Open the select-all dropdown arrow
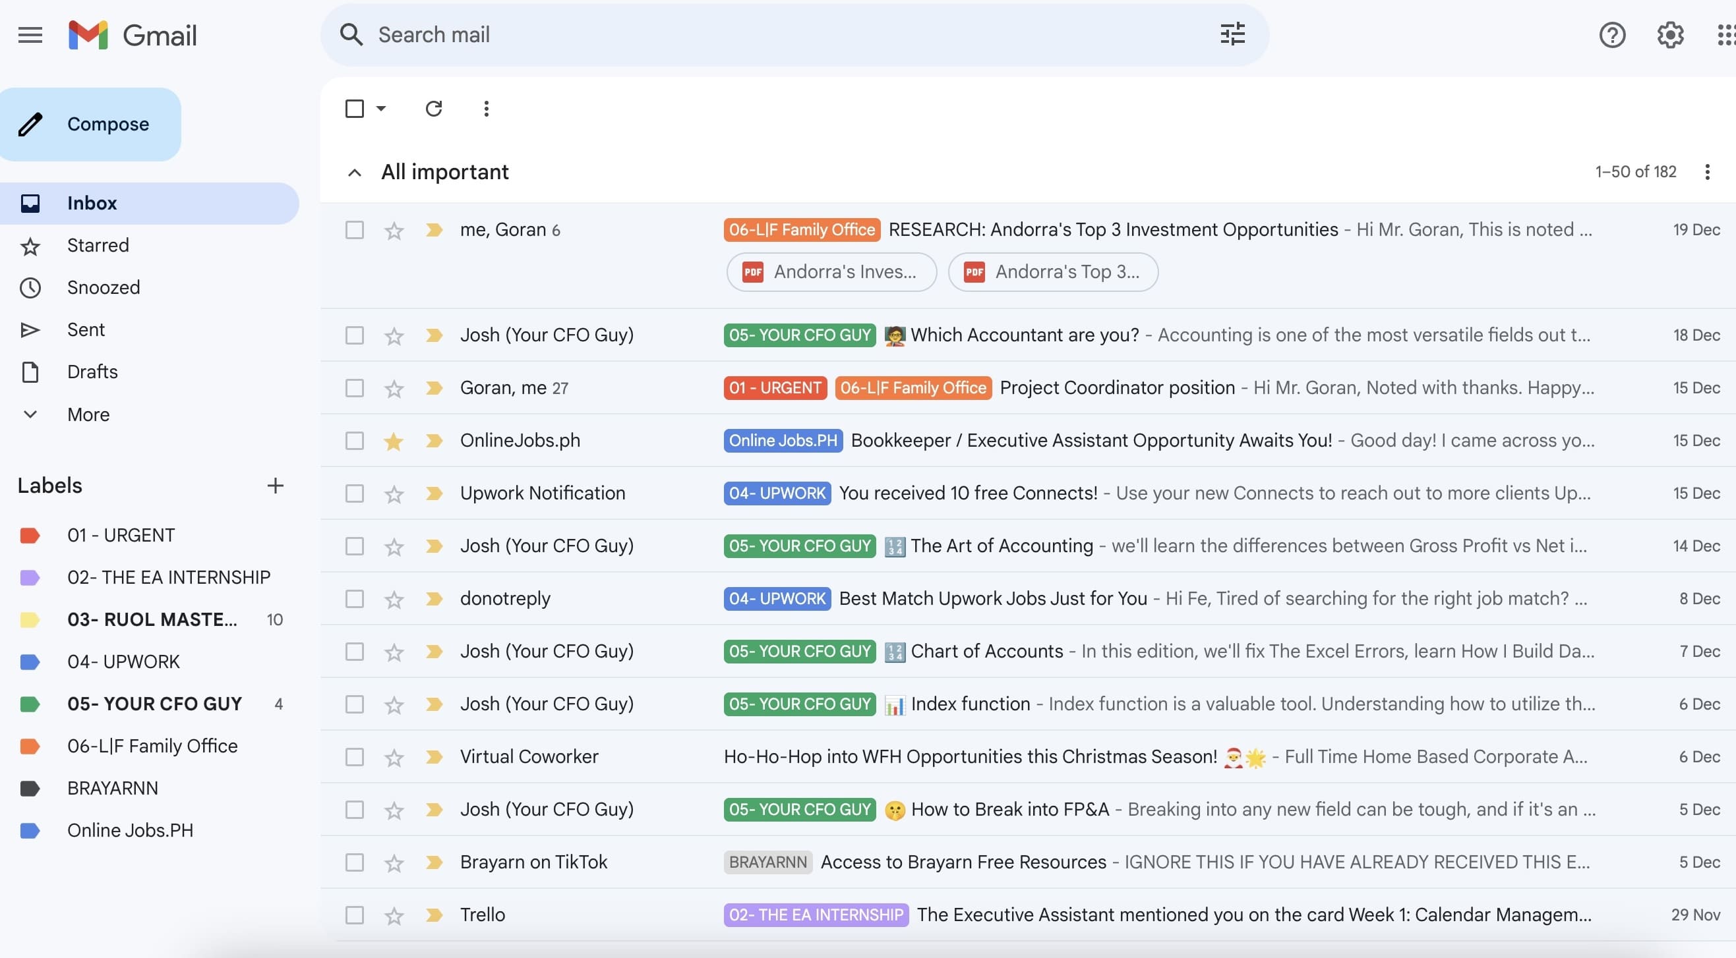Screen dimensions: 1736x958 (381, 109)
